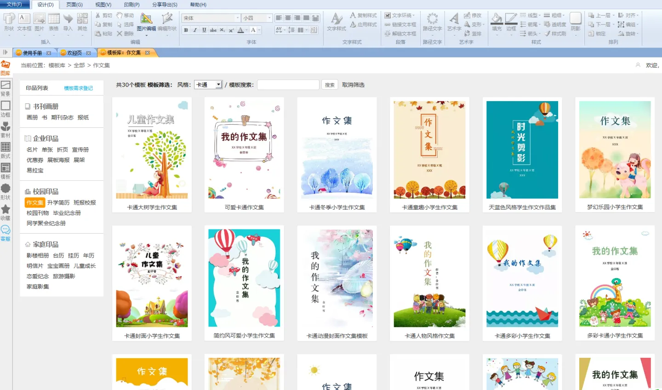Image resolution: width=662 pixels, height=390 pixels.
Task: Toggle bold text formatting
Action: (186, 30)
